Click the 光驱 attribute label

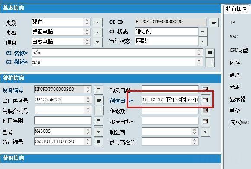coord(235,87)
